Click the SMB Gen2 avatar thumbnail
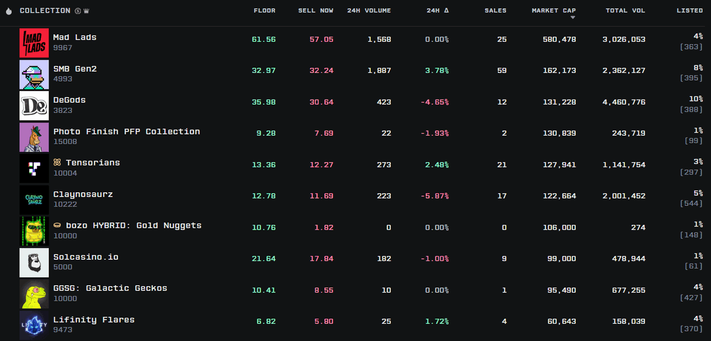The height and width of the screenshot is (341, 711). pos(34,75)
